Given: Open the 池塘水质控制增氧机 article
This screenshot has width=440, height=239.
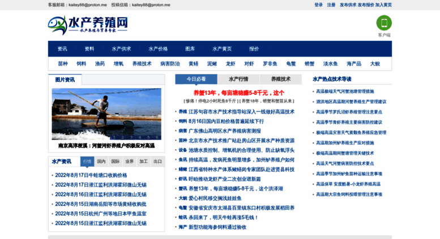Looking at the screenshot, I should tap(242, 150).
